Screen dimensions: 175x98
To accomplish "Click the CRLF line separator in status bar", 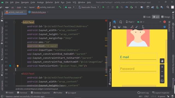I will (146, 96).
